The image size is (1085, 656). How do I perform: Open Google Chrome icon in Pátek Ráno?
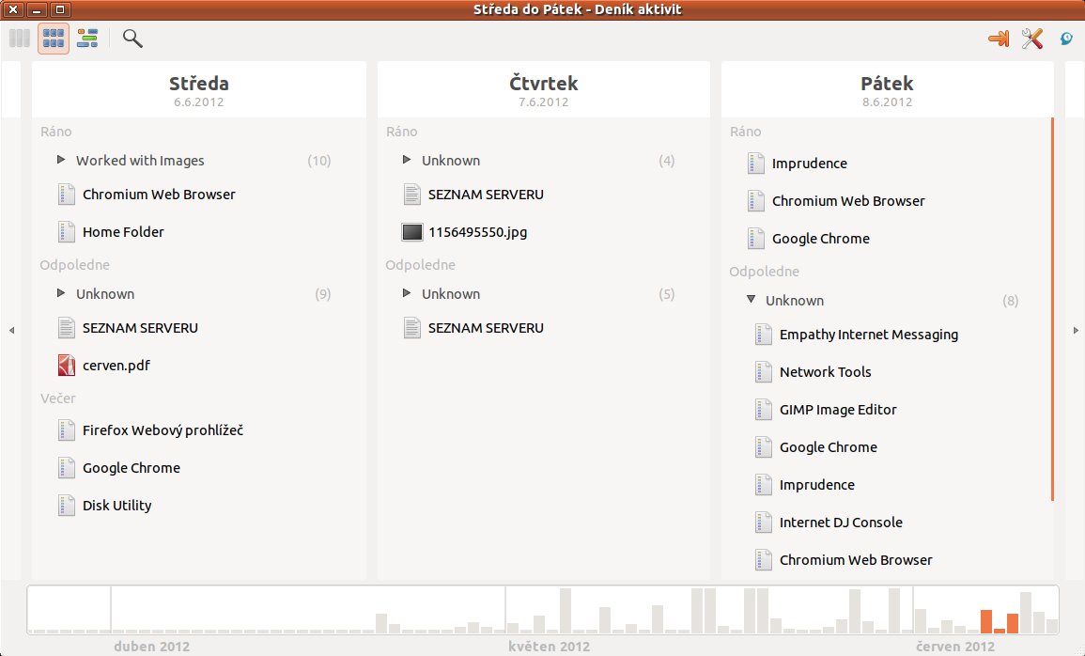tap(755, 238)
